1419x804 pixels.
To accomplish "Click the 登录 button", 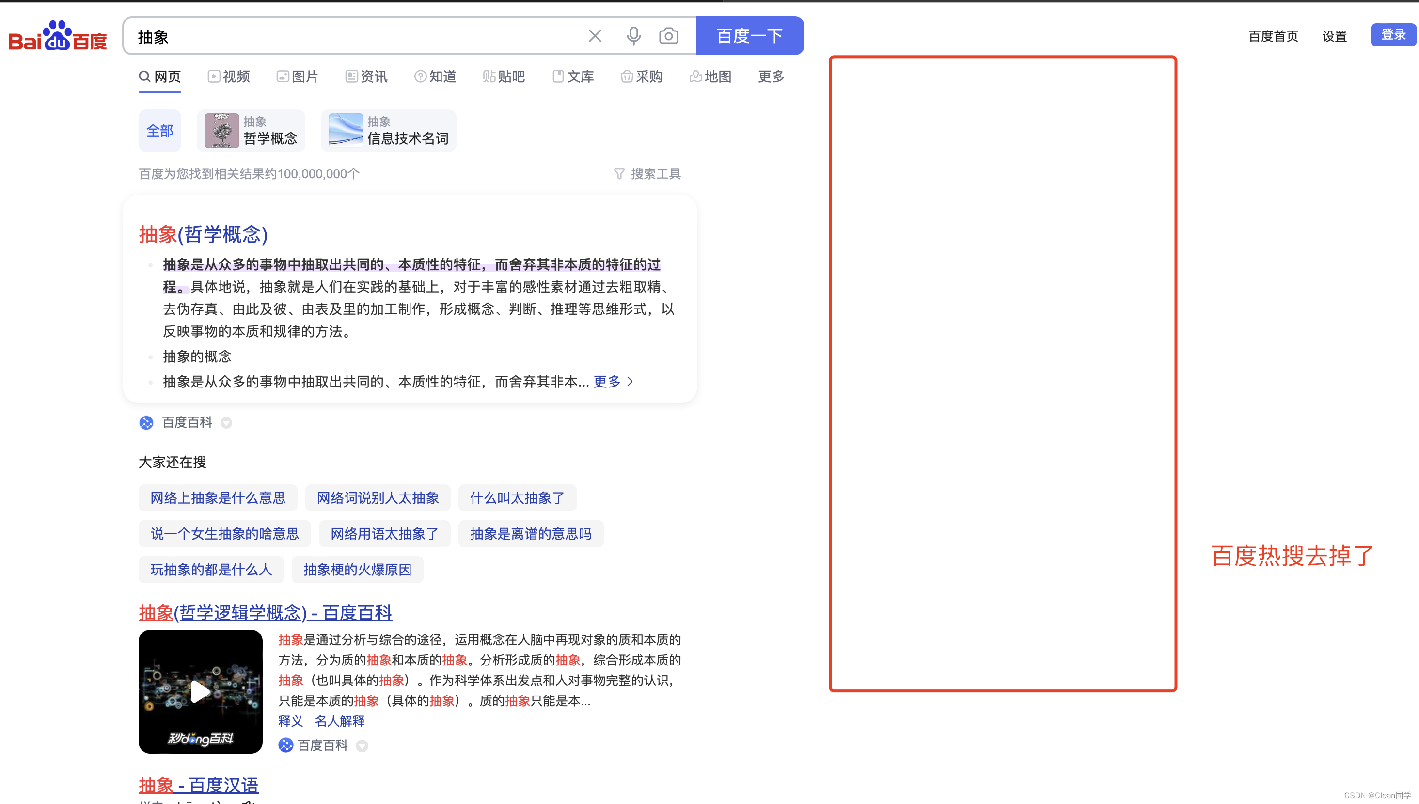I will point(1392,34).
